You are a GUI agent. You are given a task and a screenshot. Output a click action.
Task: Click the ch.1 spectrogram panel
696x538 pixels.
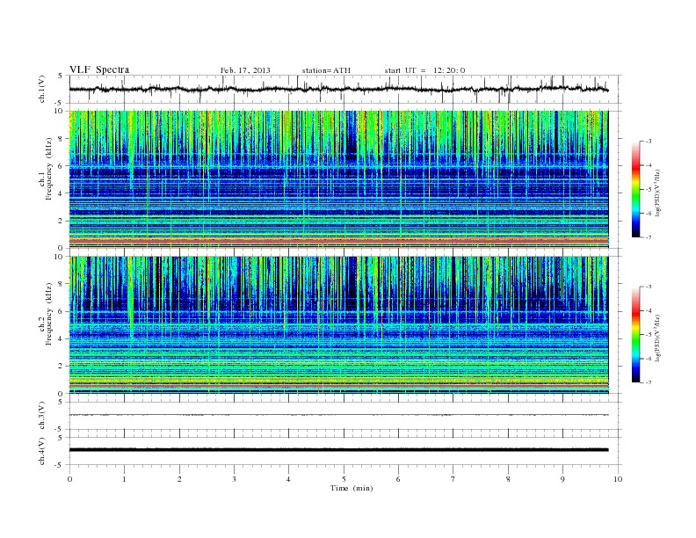click(338, 179)
